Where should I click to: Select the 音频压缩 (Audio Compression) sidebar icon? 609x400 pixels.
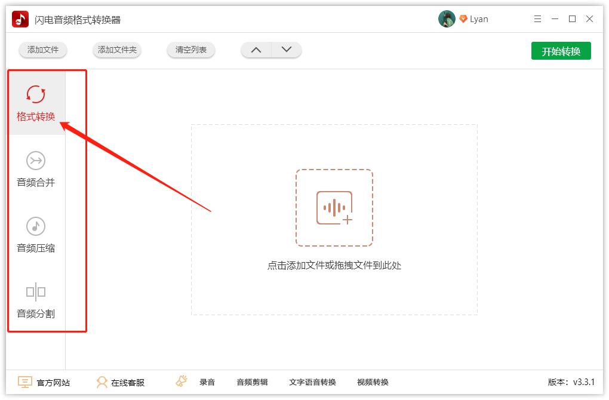(x=36, y=226)
